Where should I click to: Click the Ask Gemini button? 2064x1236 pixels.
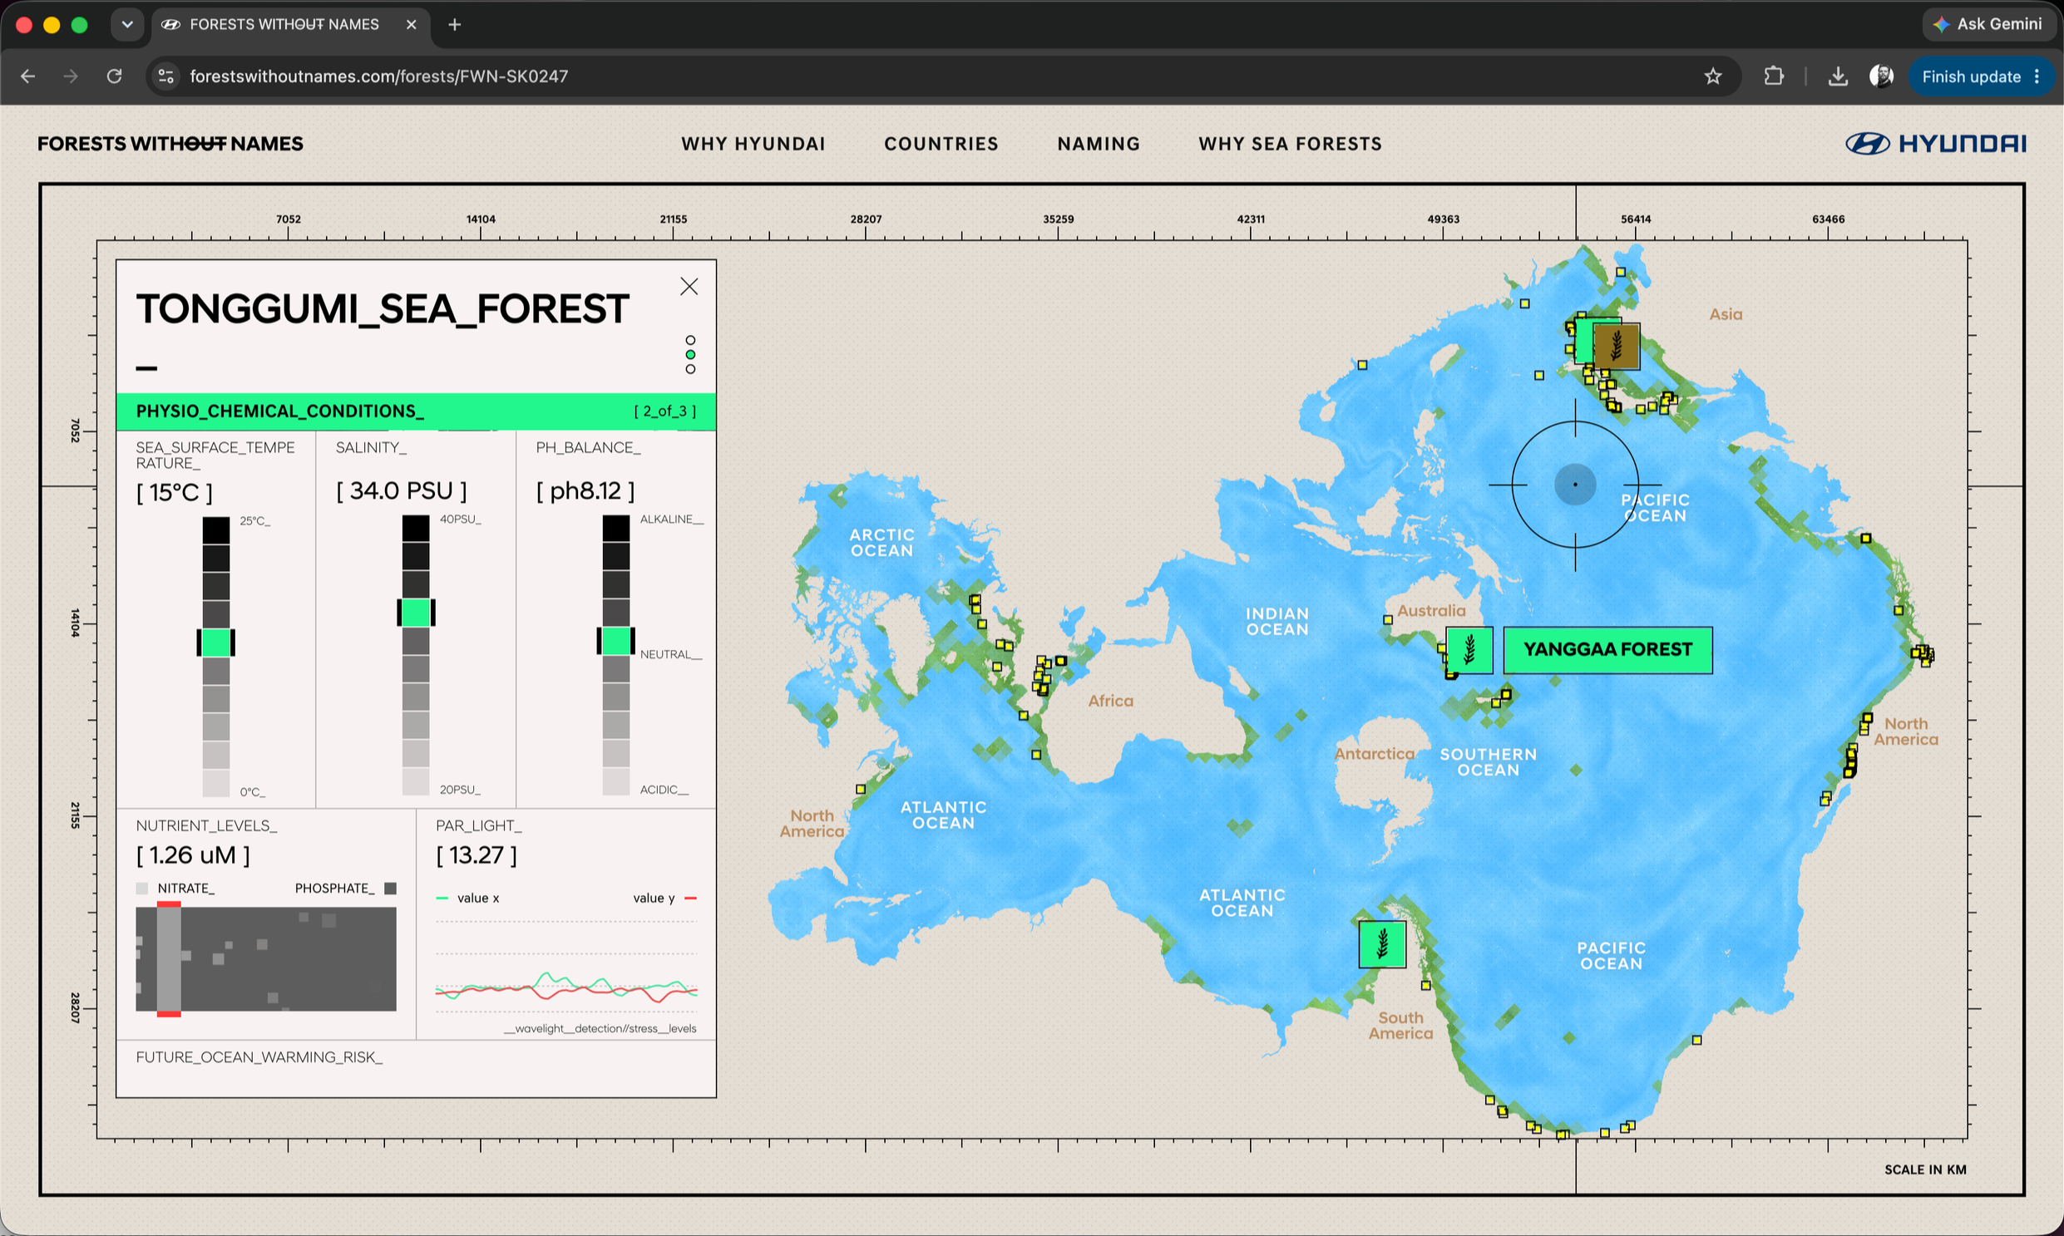1988,24
